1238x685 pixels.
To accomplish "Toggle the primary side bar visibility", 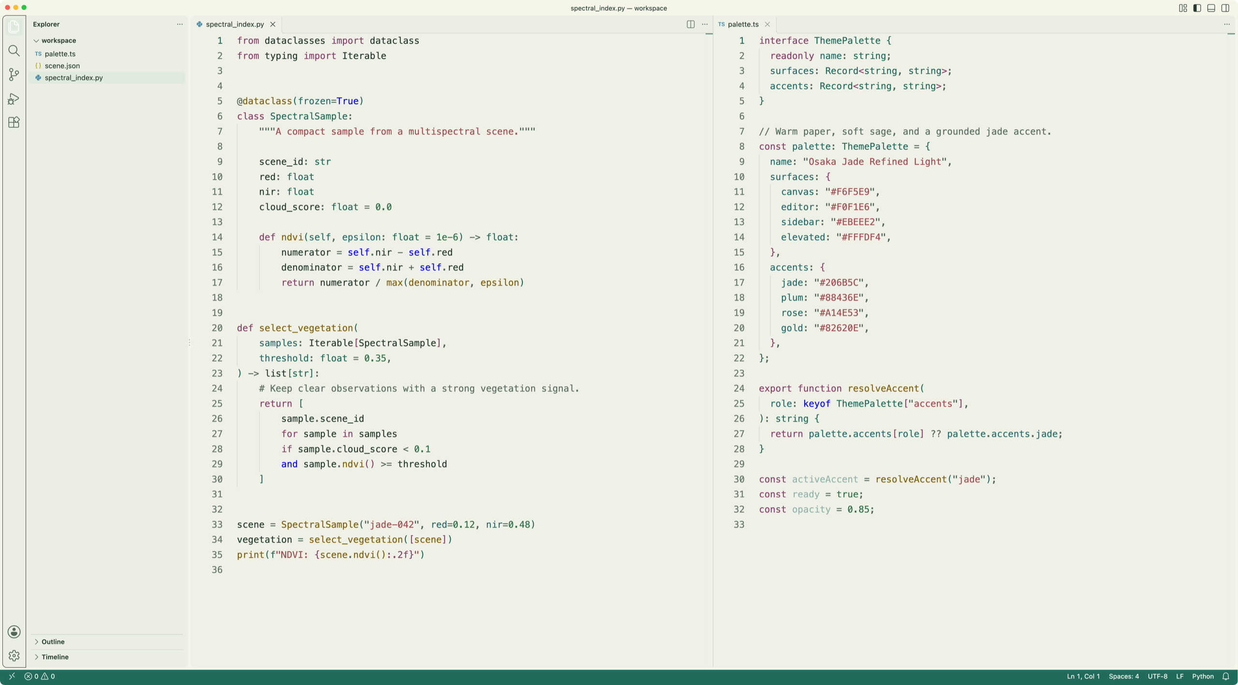I will pyautogui.click(x=1197, y=8).
